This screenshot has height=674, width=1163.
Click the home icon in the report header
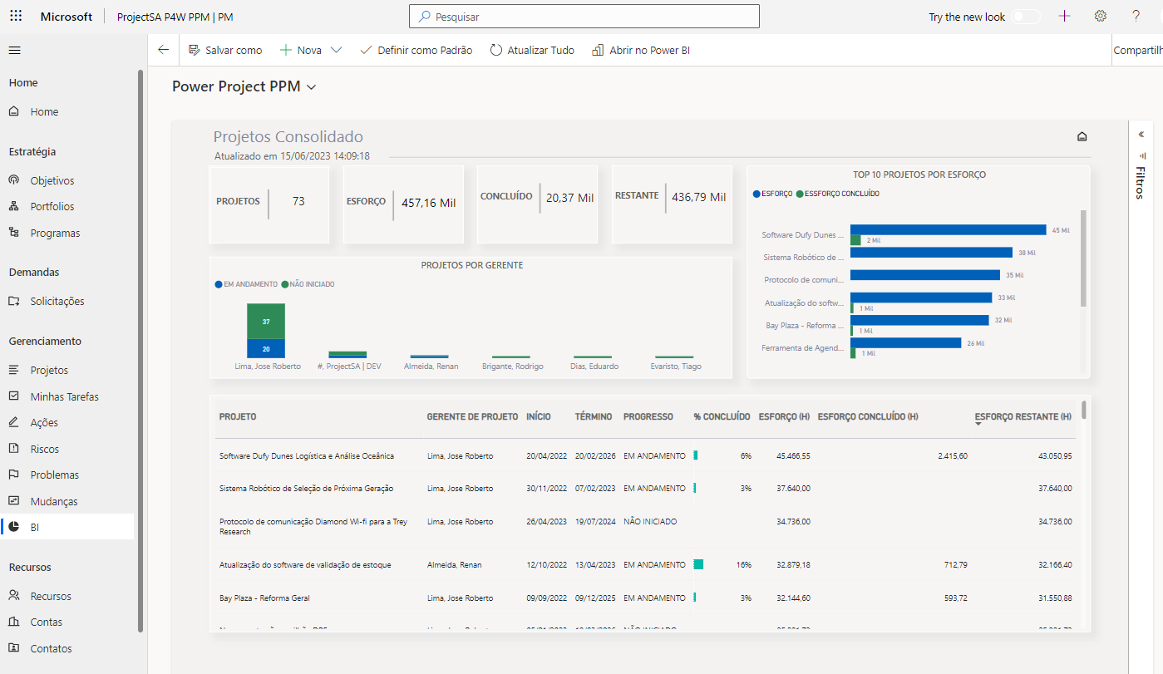pyautogui.click(x=1082, y=137)
